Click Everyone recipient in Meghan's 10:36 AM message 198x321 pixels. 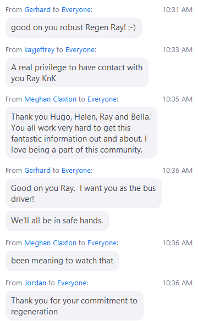click(102, 243)
